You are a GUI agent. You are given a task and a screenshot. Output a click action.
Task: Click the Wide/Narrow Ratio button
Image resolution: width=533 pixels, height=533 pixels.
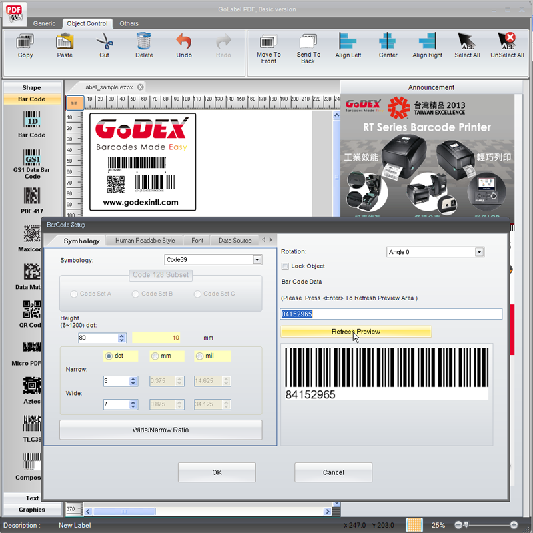[161, 430]
